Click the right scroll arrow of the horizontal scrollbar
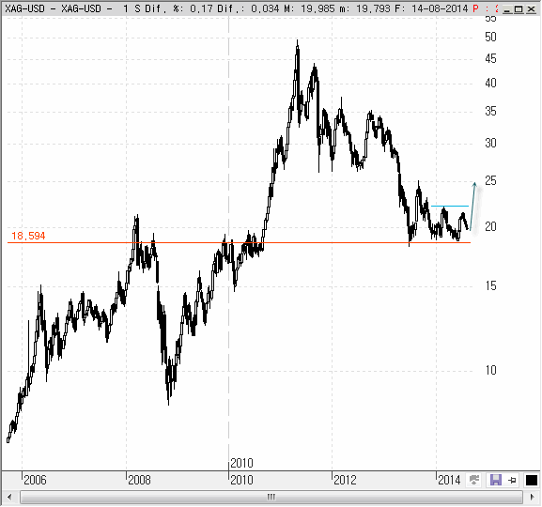This screenshot has height=507, width=542. 532,498
